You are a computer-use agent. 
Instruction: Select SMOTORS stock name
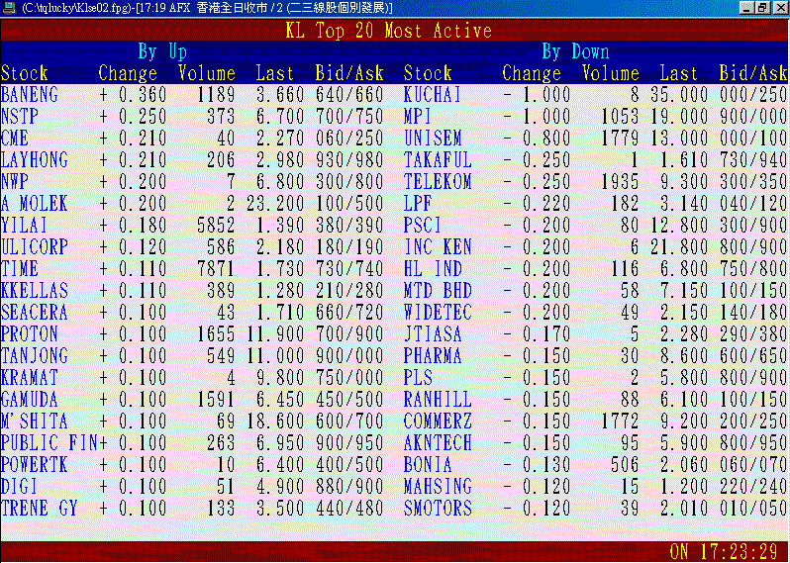[438, 509]
